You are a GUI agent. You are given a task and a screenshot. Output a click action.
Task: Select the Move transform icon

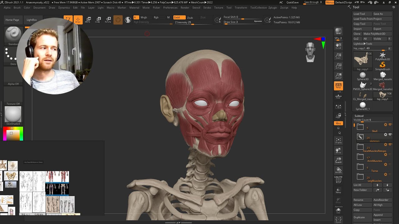click(88, 20)
